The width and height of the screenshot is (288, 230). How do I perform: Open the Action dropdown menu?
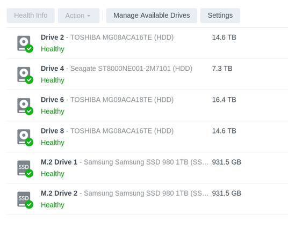click(78, 16)
